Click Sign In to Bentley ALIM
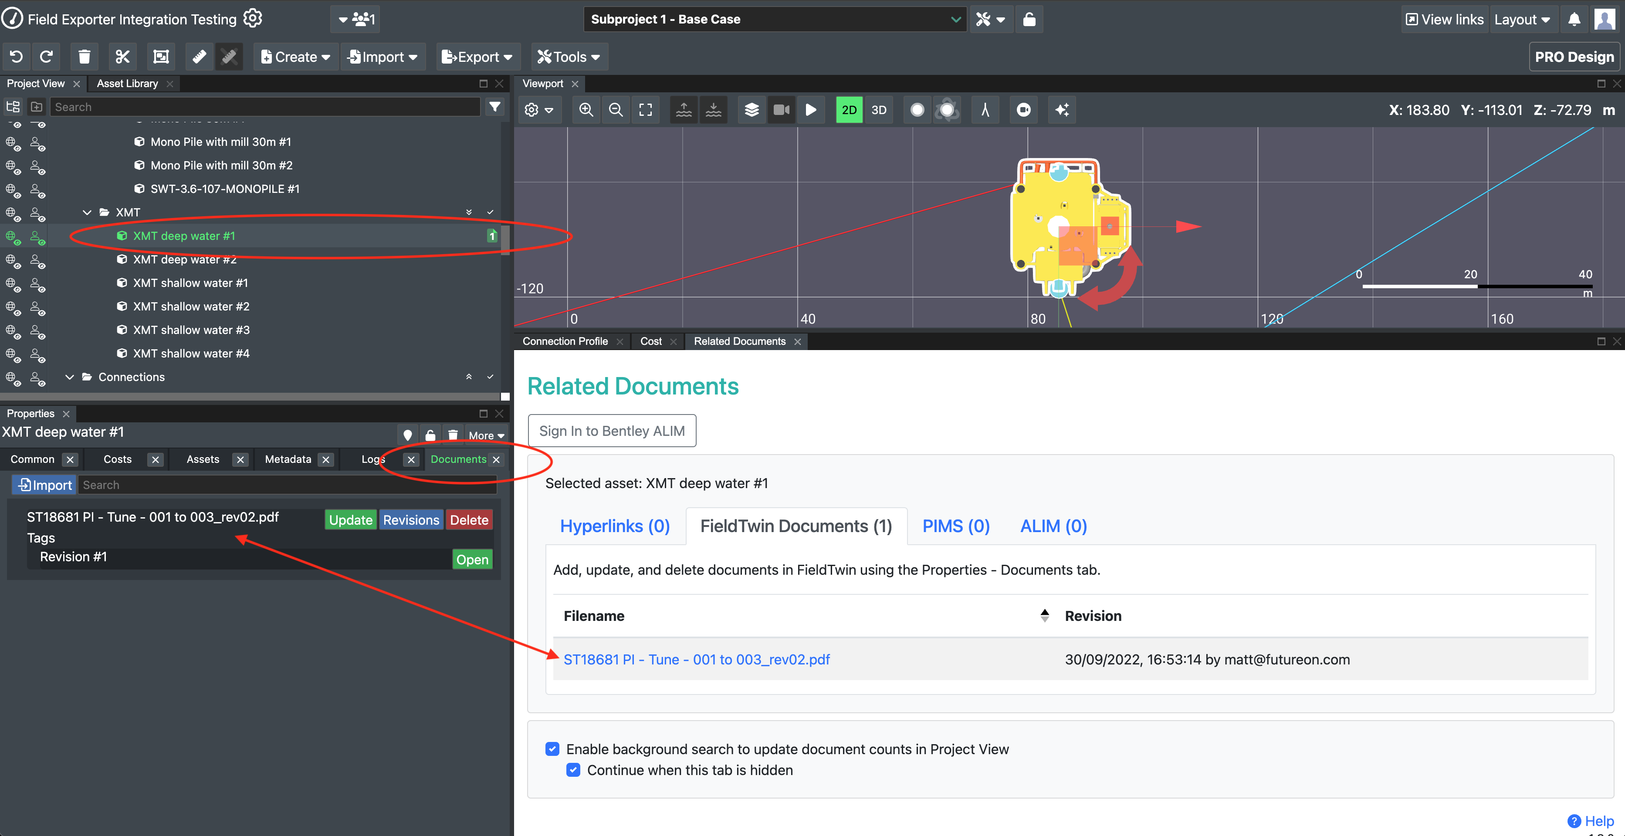The image size is (1625, 836). point(612,431)
